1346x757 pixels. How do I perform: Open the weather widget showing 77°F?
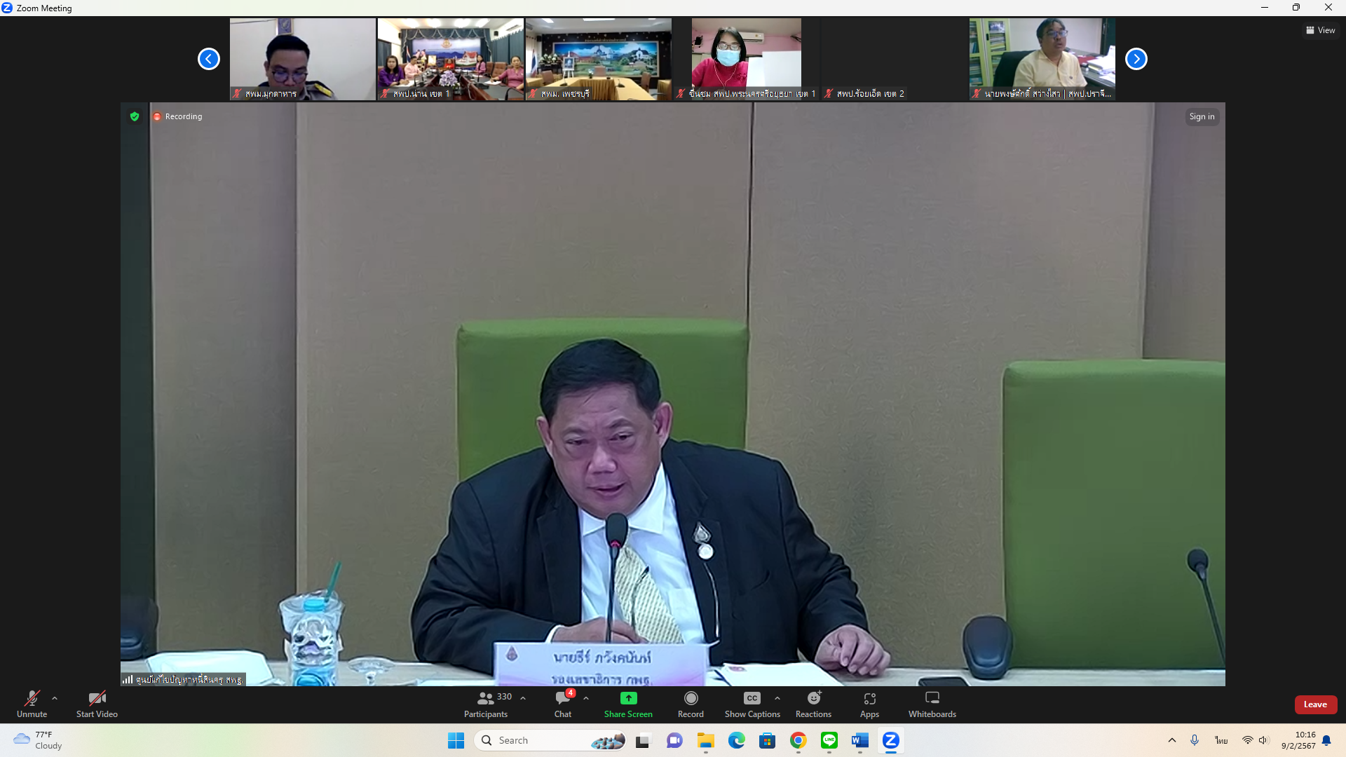point(39,740)
